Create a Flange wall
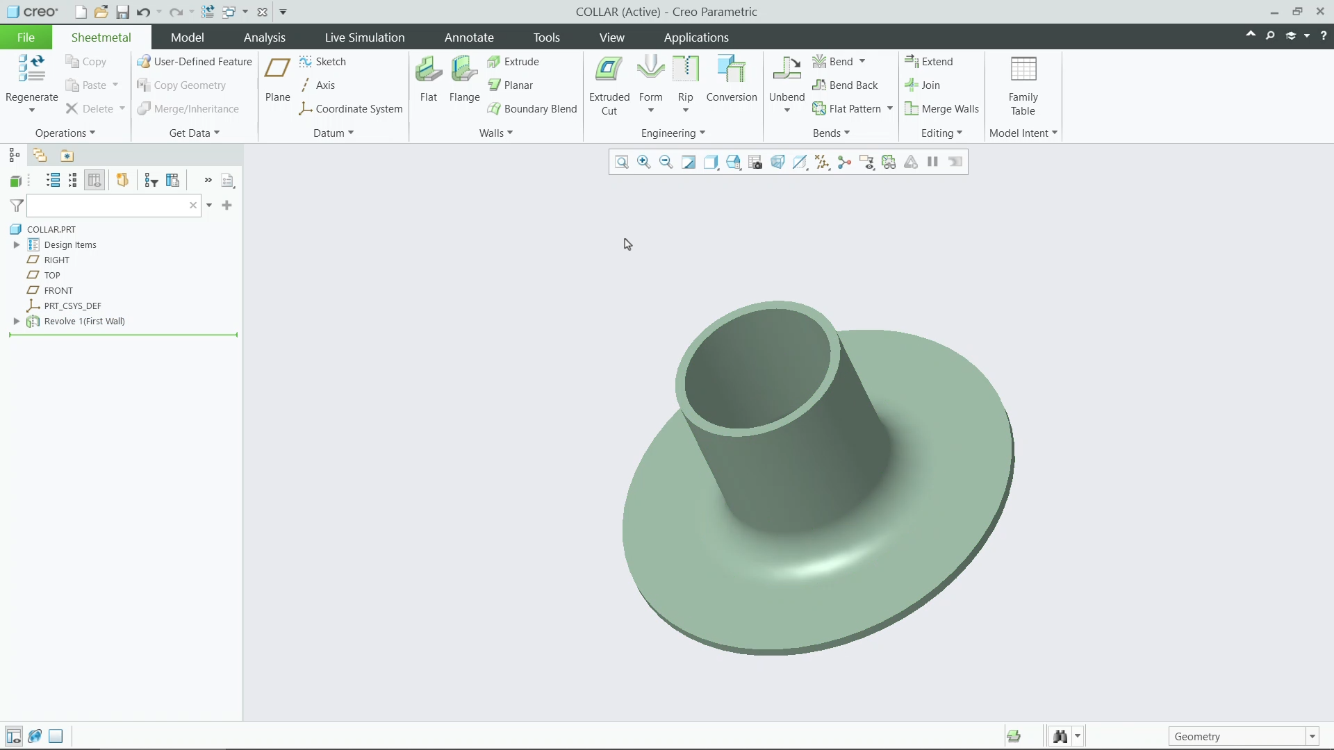Image resolution: width=1334 pixels, height=750 pixels. [464, 78]
